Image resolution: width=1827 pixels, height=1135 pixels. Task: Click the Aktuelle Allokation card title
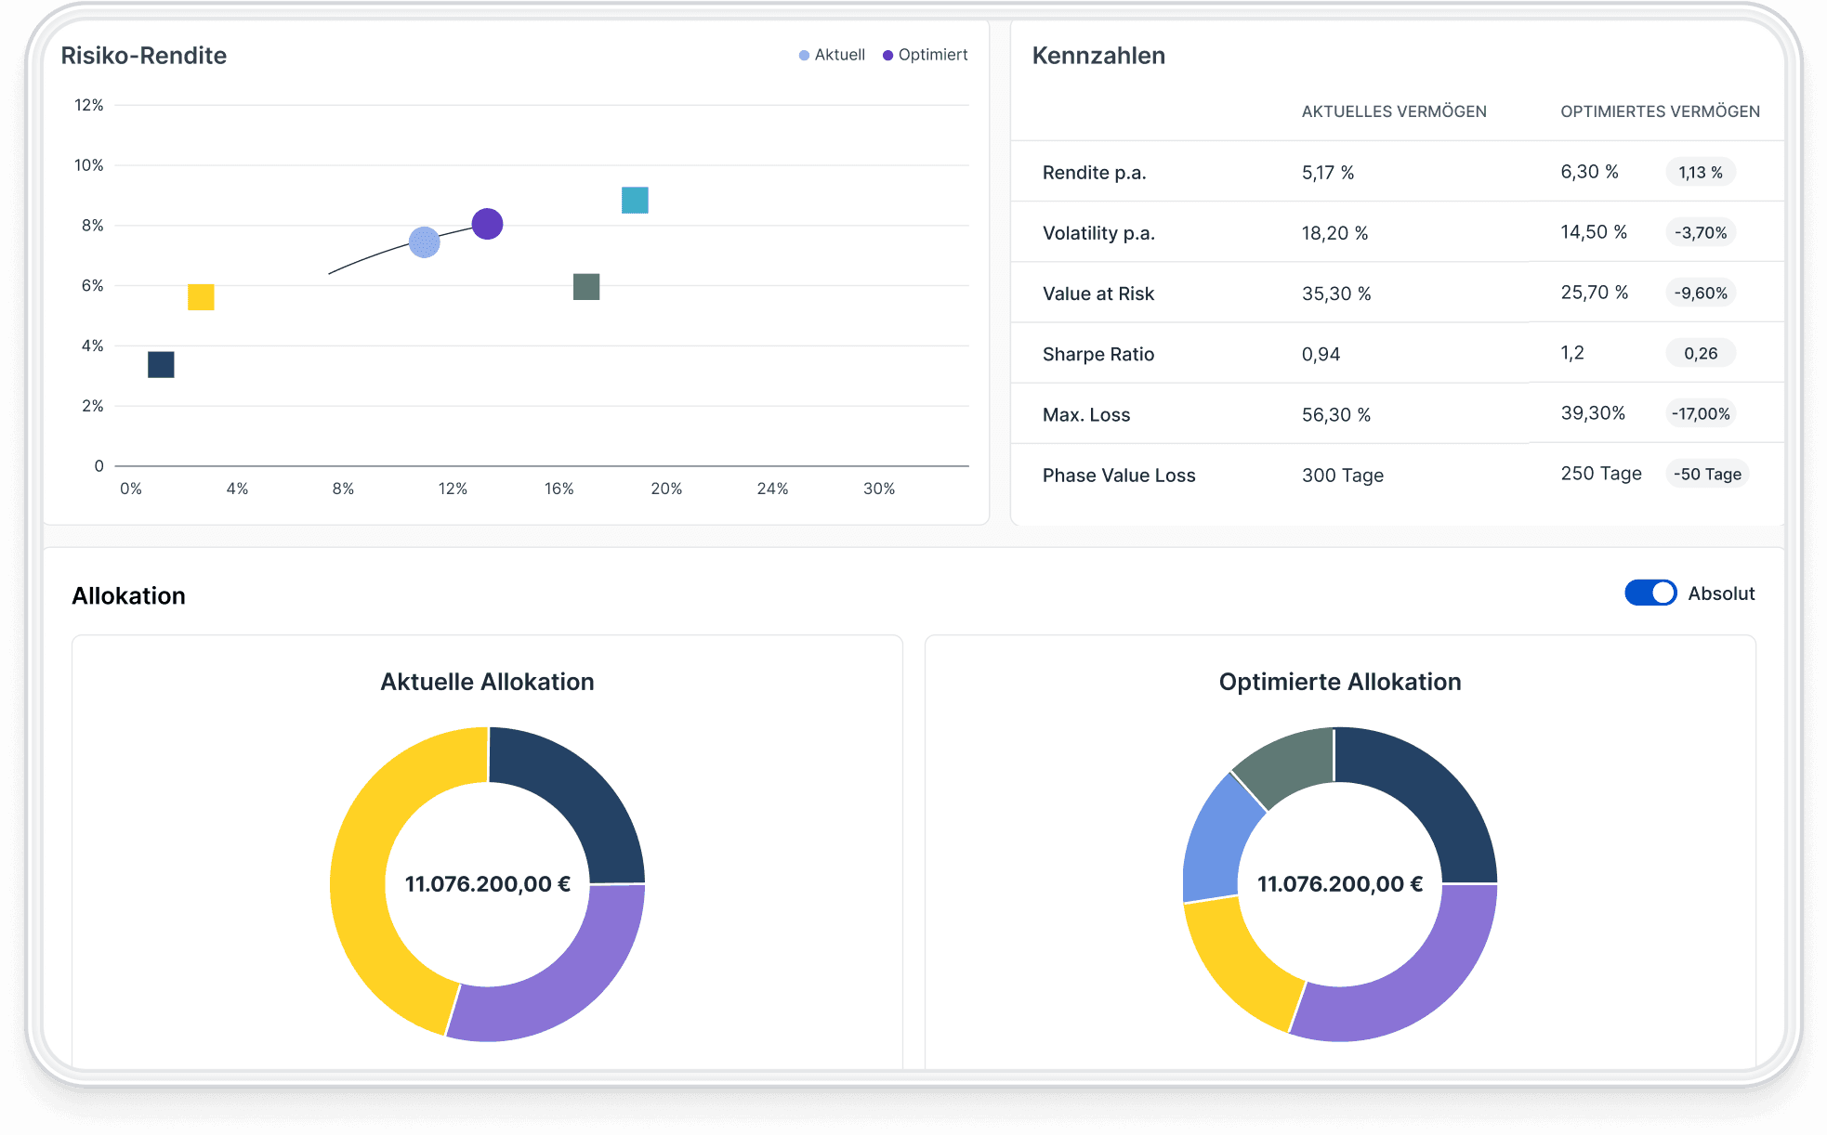pyautogui.click(x=487, y=682)
